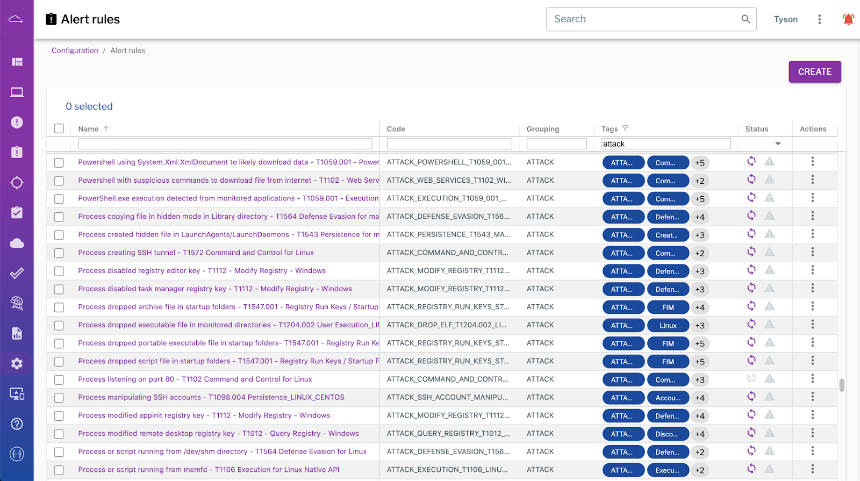Screen dimensions: 860x481
Task: Open actions menu for Process disabled registry editor key
Action: tap(812, 270)
